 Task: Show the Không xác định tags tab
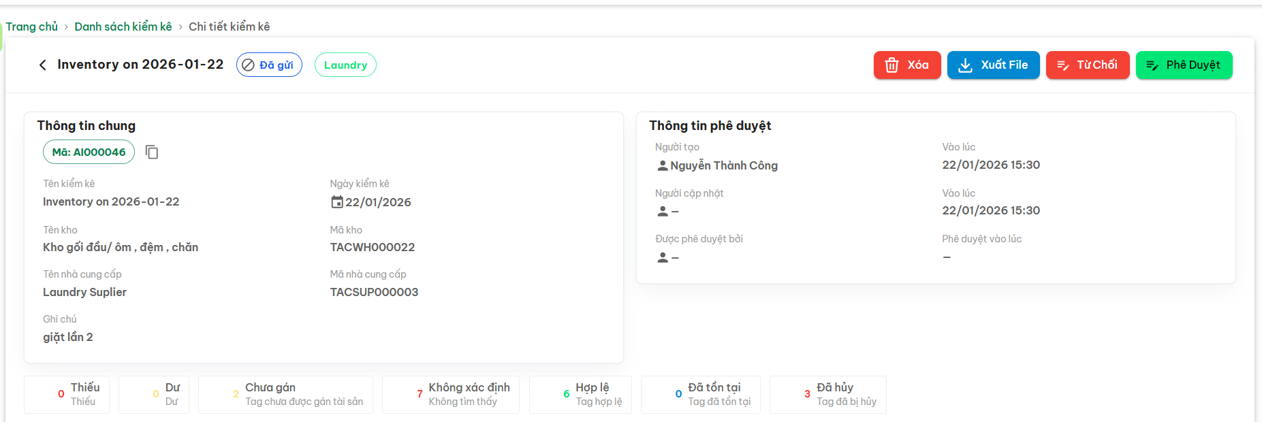(450, 394)
